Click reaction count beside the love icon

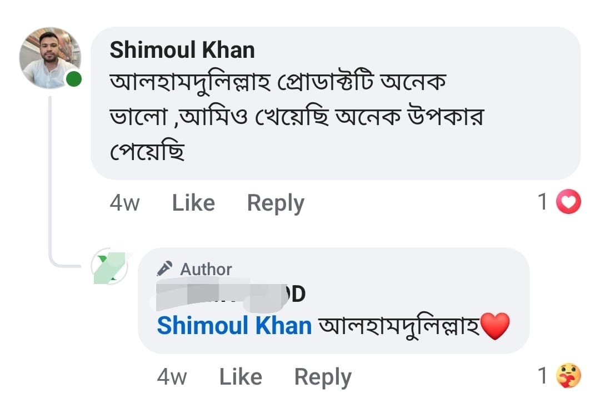pyautogui.click(x=543, y=202)
